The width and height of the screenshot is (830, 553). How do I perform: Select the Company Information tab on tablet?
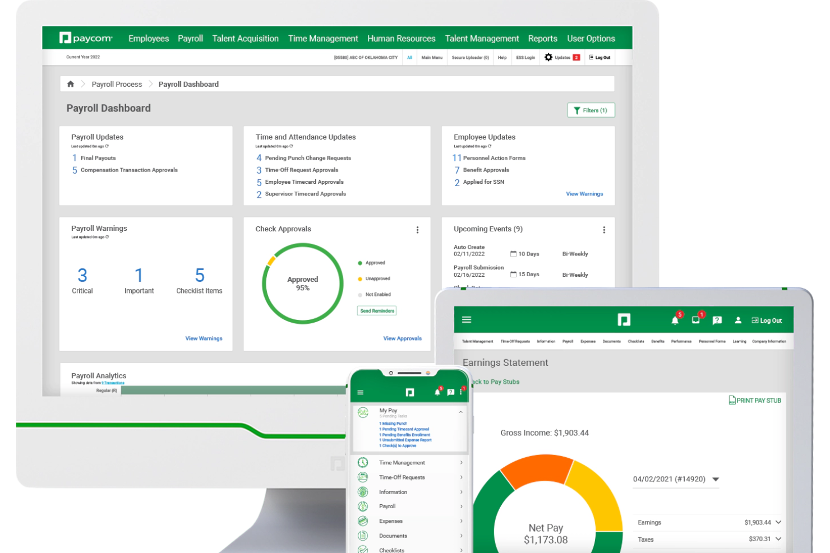coord(769,341)
